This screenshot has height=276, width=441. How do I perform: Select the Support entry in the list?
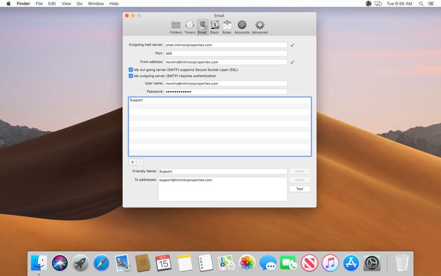pos(219,100)
